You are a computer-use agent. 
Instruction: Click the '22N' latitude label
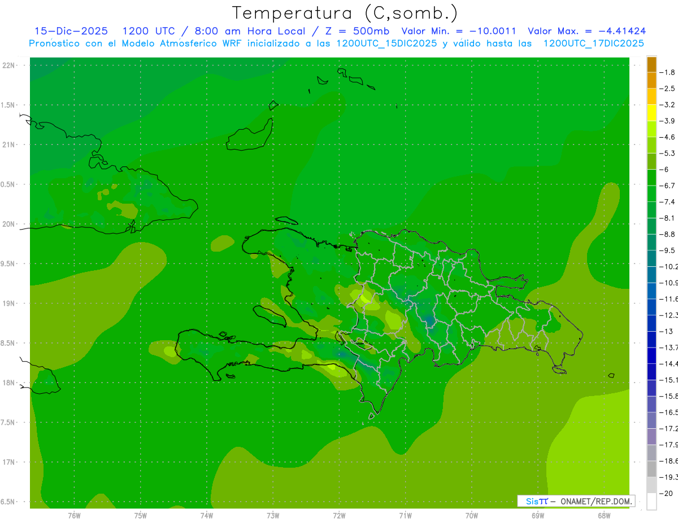8,65
